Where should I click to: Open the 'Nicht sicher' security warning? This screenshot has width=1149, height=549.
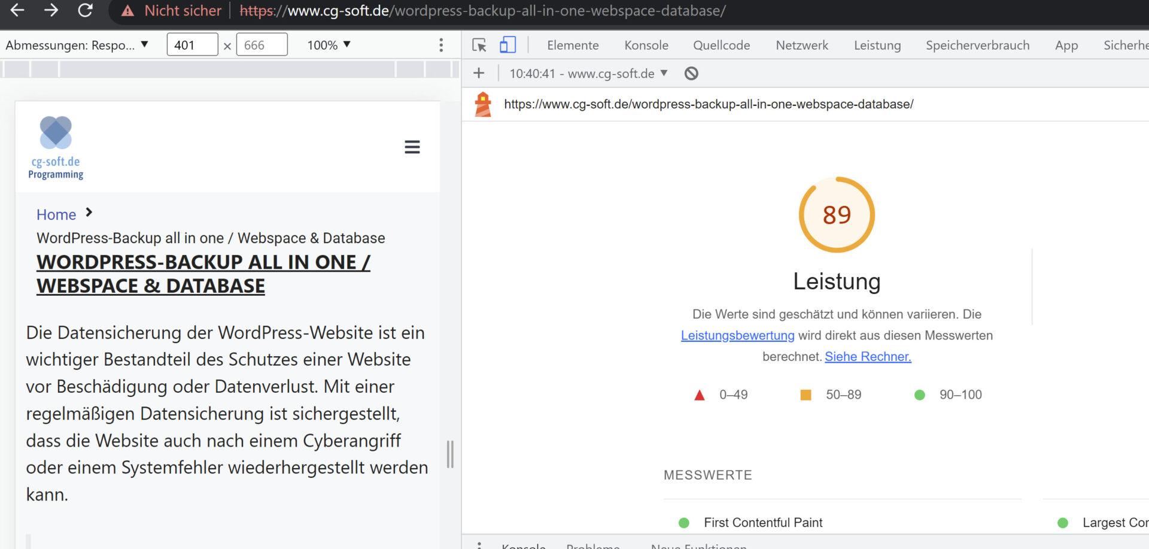171,11
